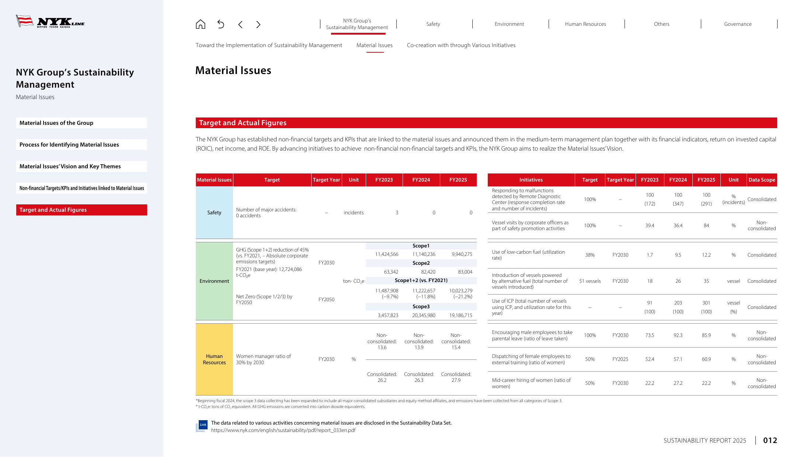Click 'Use of low-carbon fuel' initiative
The height and width of the screenshot is (457, 810).
(528, 255)
